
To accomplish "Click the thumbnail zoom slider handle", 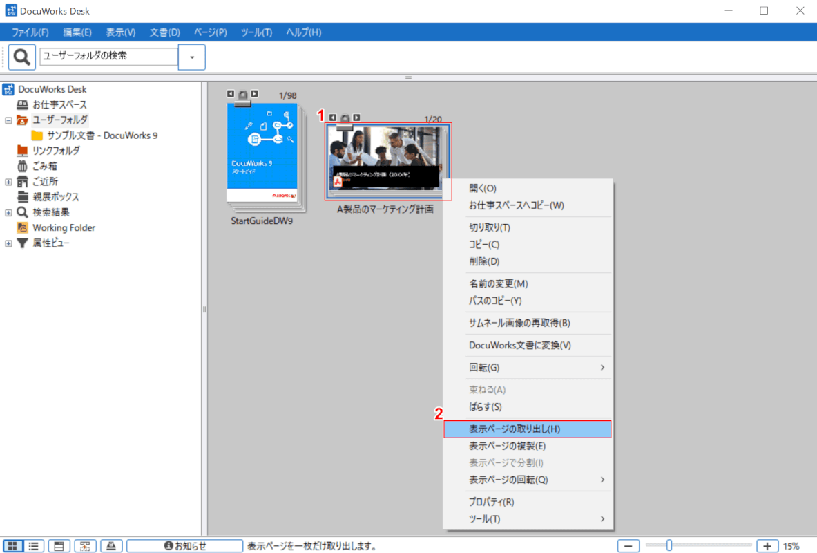I will click(669, 546).
